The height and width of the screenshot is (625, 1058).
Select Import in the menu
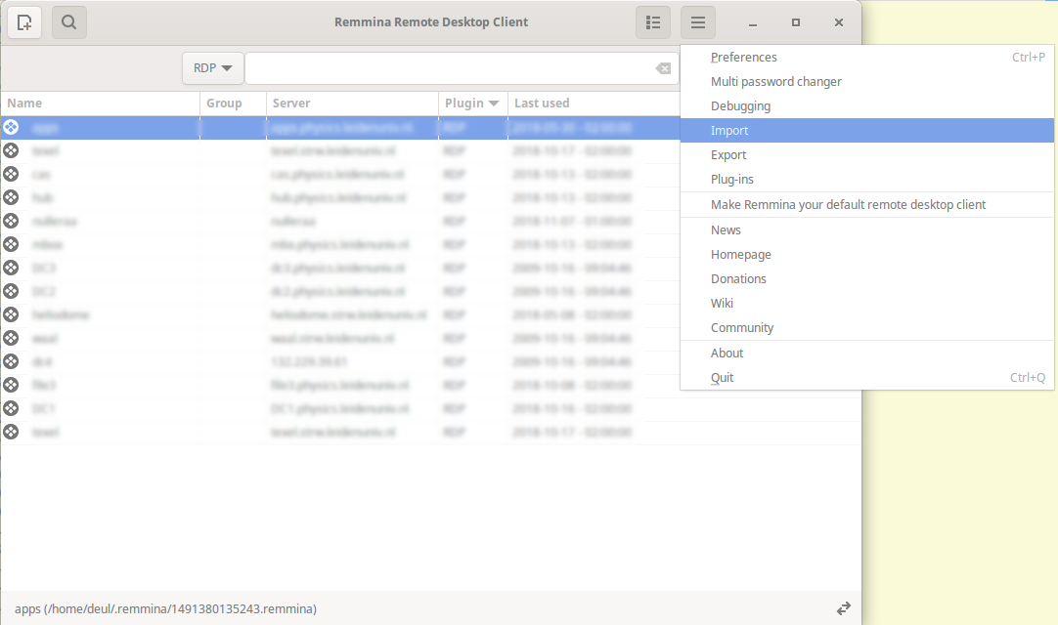[729, 131]
